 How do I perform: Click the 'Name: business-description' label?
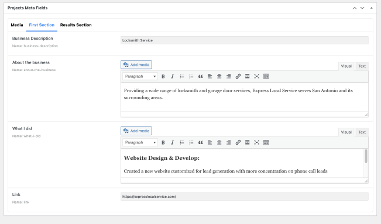coord(35,45)
